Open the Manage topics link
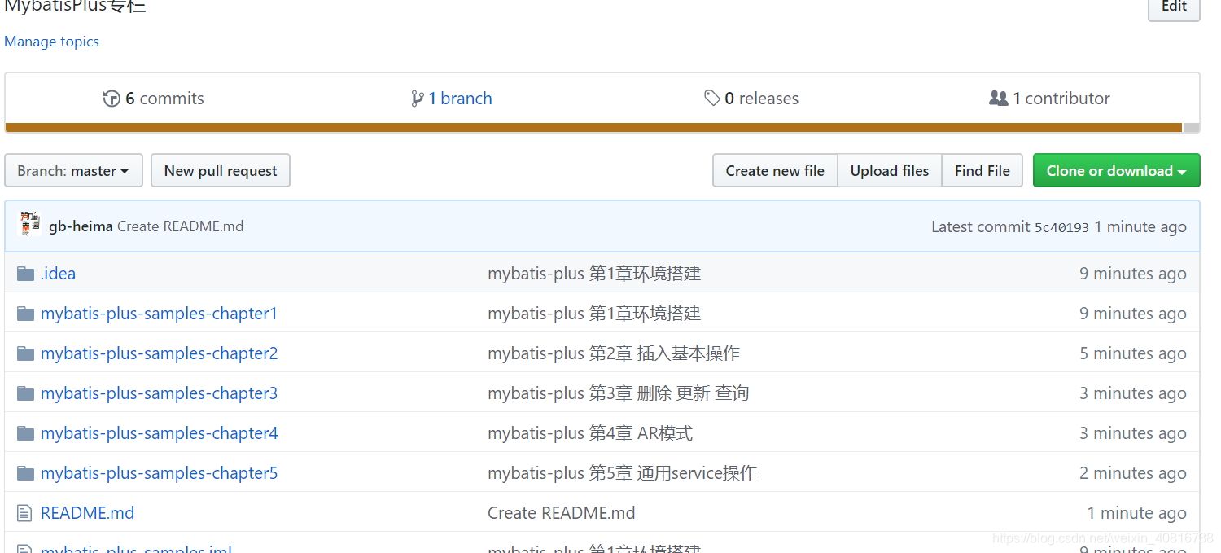1221x553 pixels. 52,42
